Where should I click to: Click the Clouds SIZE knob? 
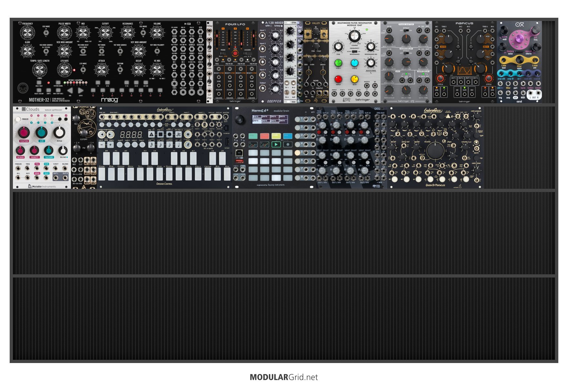(x=42, y=132)
